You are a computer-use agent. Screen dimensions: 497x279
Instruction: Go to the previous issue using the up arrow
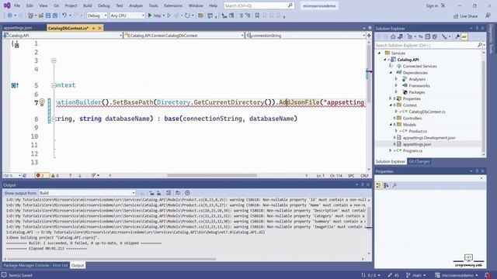(71, 176)
